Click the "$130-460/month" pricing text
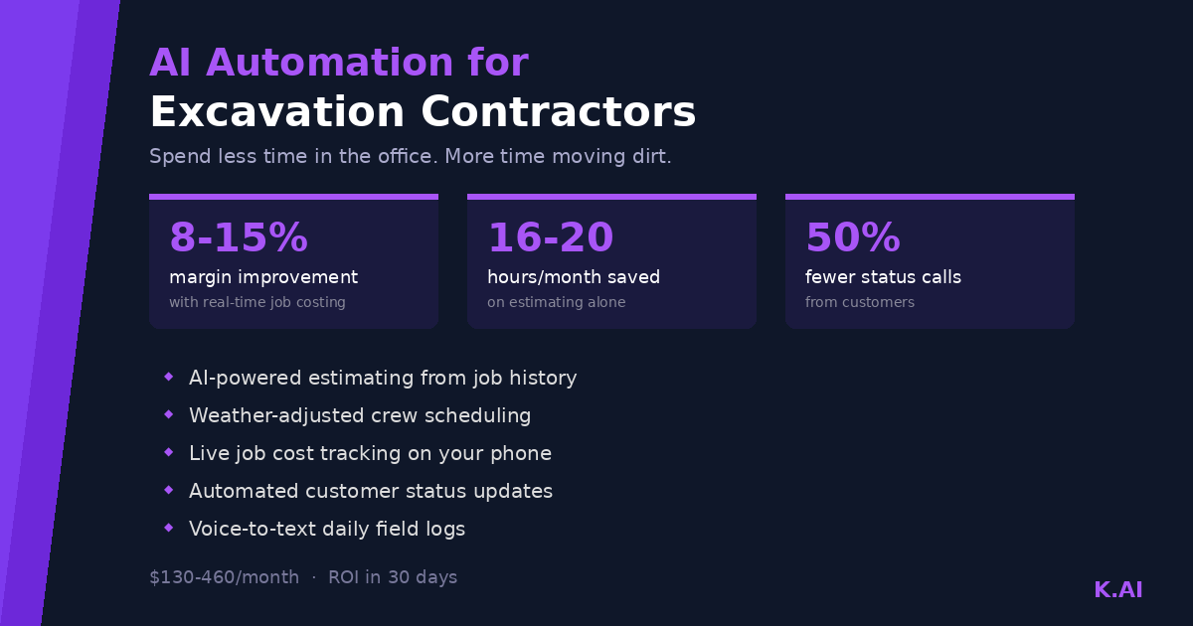Image resolution: width=1193 pixels, height=626 pixels. pyautogui.click(x=224, y=577)
